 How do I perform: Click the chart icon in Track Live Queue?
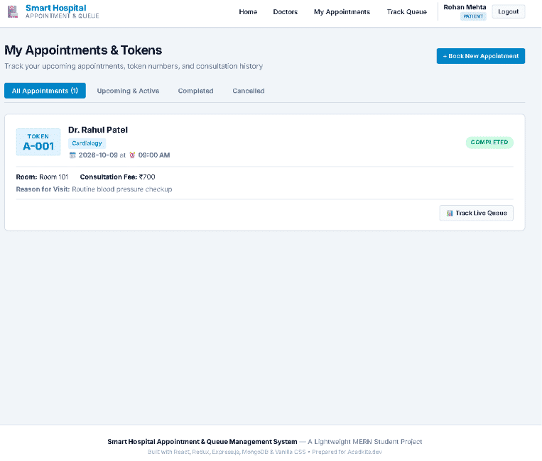point(450,213)
